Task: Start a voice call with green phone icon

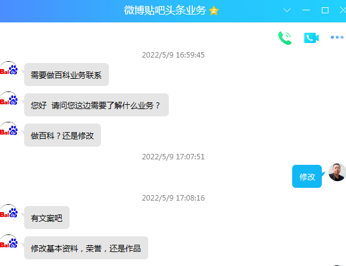Action: pyautogui.click(x=285, y=38)
